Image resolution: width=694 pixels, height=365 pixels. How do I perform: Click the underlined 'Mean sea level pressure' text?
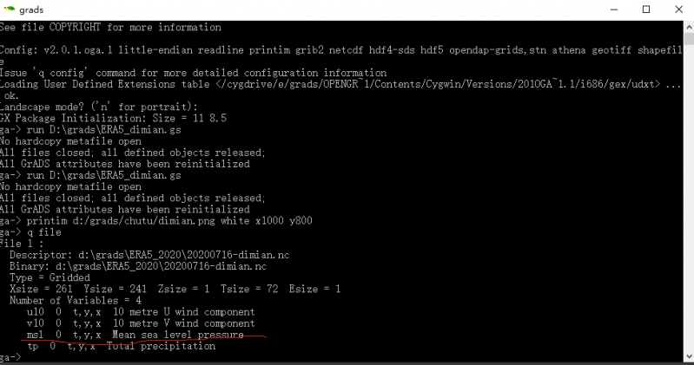pyautogui.click(x=177, y=334)
